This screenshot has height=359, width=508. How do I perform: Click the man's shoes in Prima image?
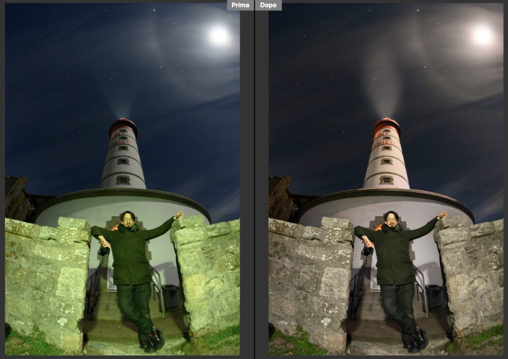153,340
